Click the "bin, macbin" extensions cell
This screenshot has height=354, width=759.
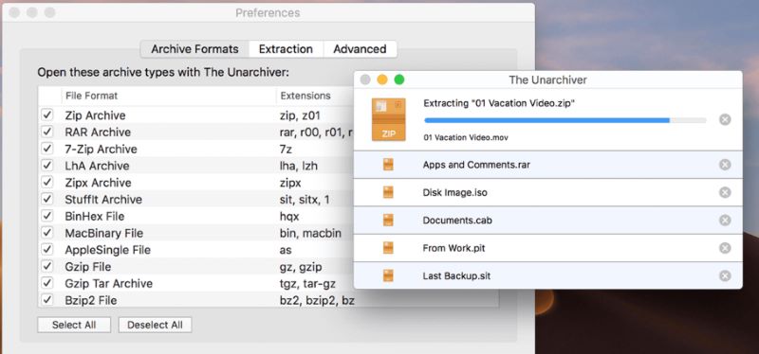point(310,233)
